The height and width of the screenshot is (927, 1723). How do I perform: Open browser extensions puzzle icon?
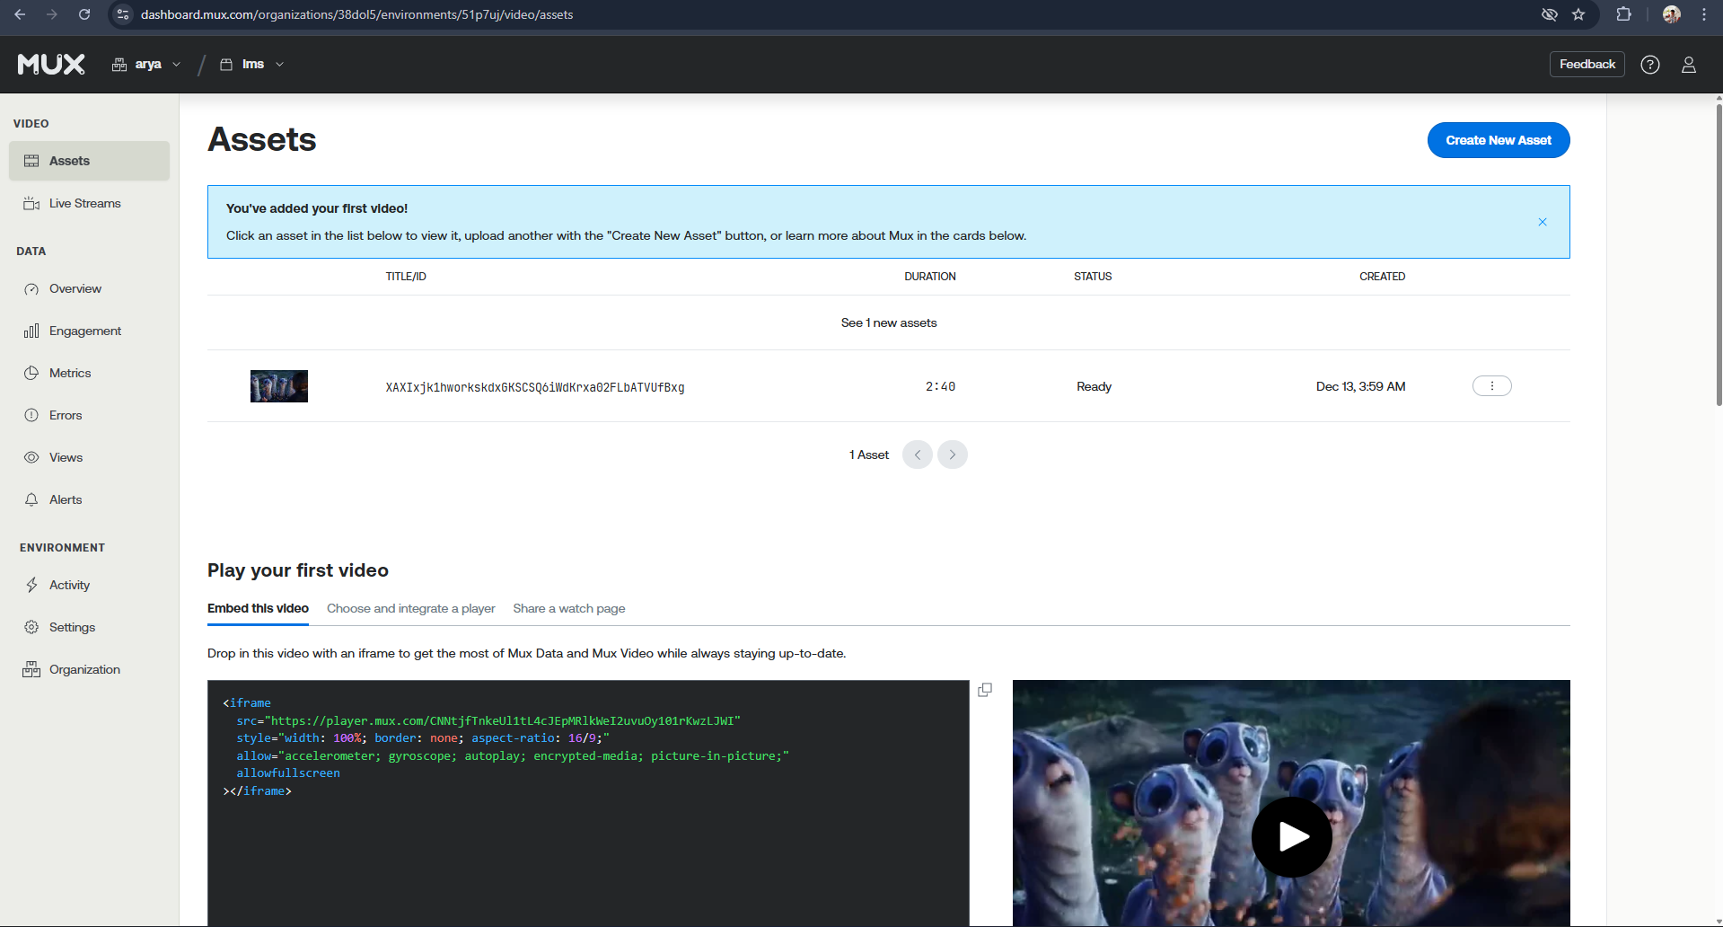(1623, 14)
